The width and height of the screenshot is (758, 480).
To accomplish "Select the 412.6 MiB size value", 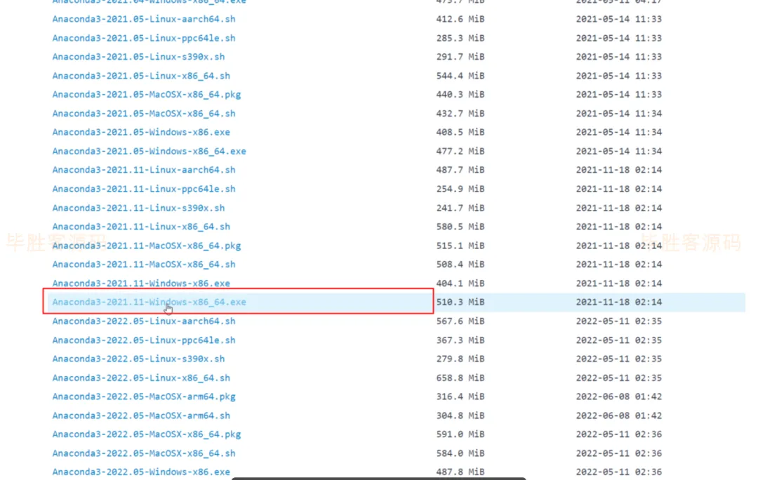I will (460, 20).
